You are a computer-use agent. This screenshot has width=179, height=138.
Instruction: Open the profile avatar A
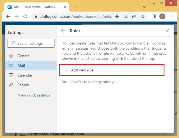point(162,16)
